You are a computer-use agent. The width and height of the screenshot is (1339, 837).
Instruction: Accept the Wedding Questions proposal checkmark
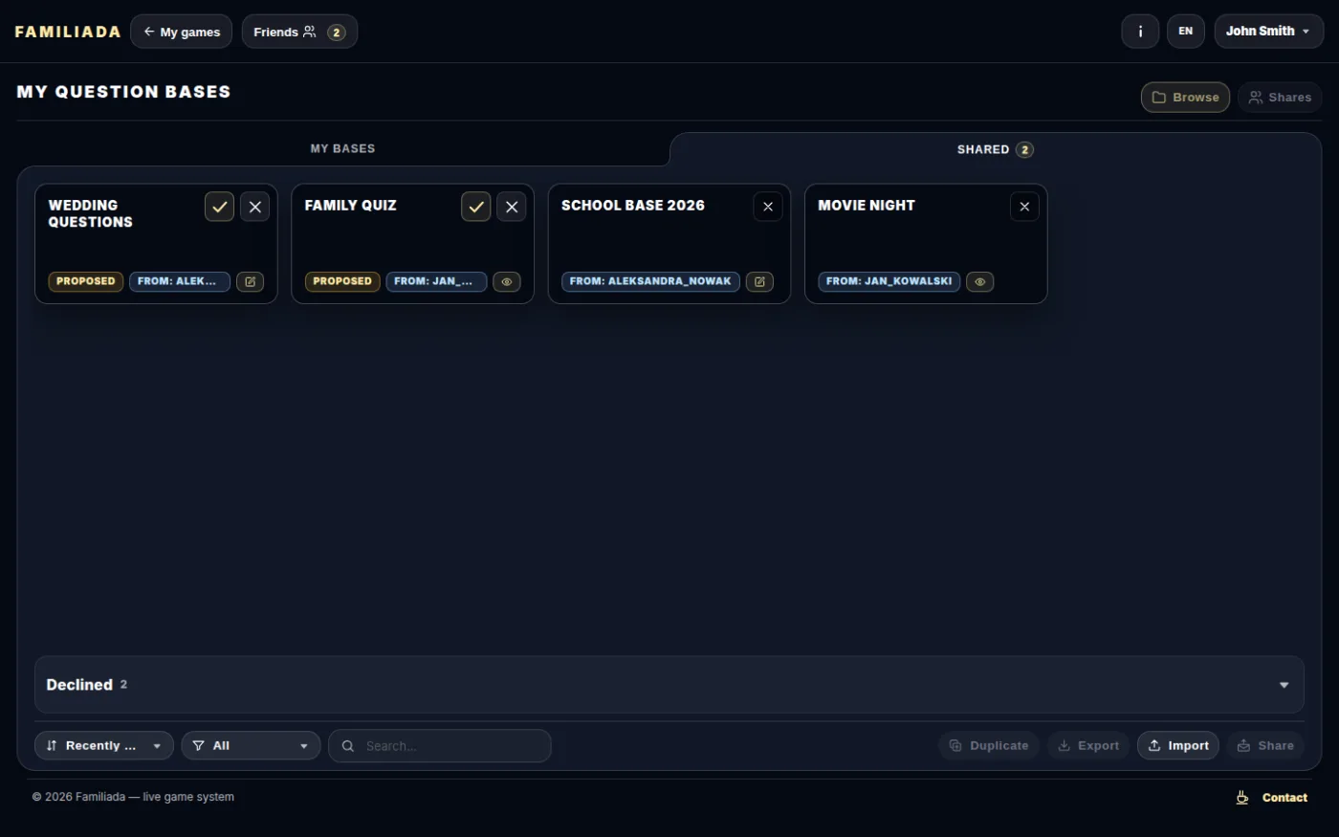[219, 207]
